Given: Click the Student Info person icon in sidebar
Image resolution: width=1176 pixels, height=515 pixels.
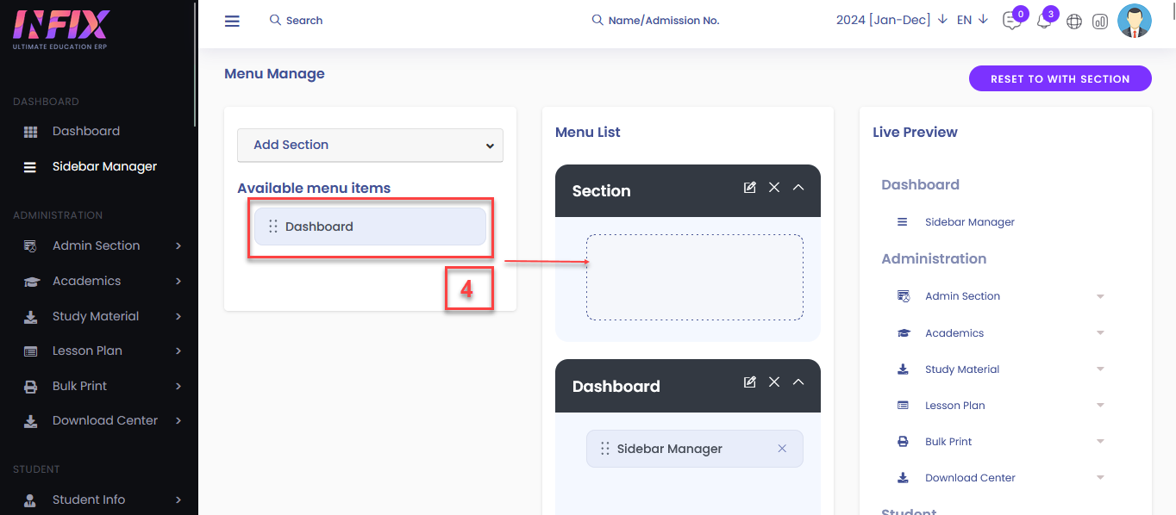Looking at the screenshot, I should coord(31,500).
